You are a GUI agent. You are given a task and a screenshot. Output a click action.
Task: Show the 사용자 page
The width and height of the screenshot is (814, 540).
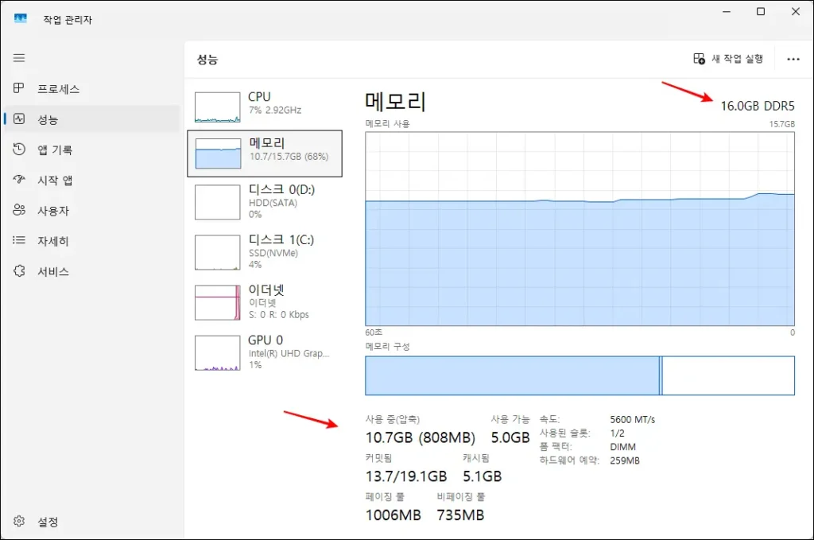[92, 210]
